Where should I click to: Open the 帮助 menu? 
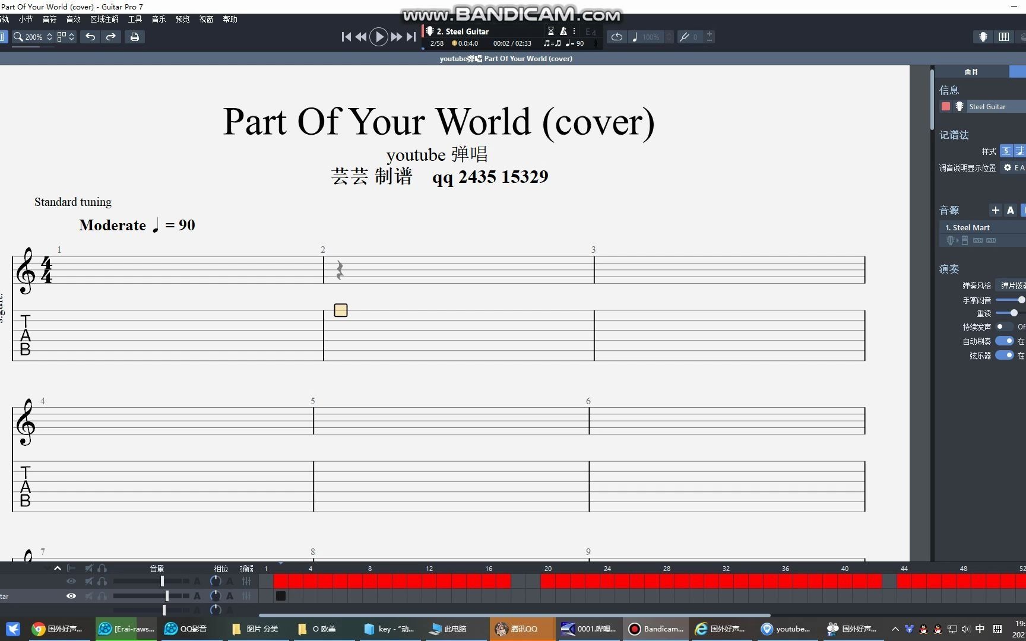[x=230, y=19]
